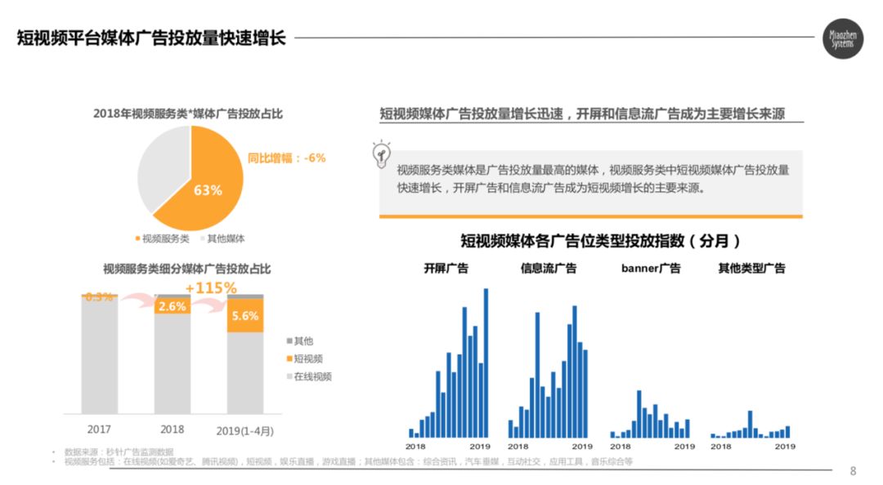
Task: Click the 5.6% segment of the 2019 bar
Action: pyautogui.click(x=245, y=316)
